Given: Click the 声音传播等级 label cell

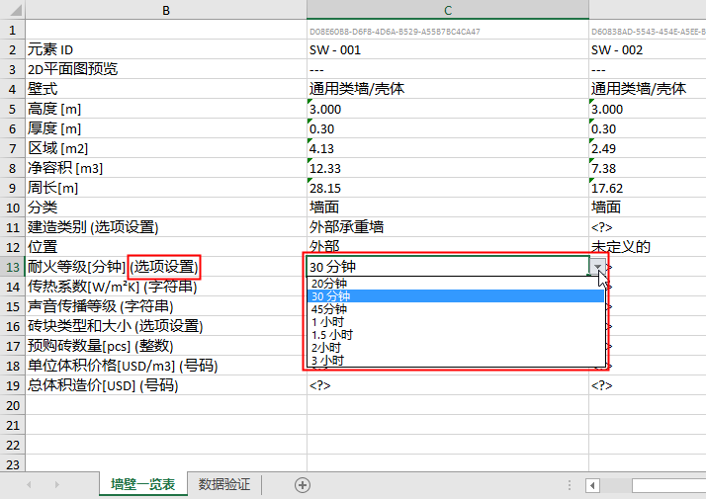Looking at the screenshot, I should [x=166, y=306].
